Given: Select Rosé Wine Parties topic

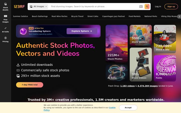Looking at the screenshot, I should pos(59,16).
